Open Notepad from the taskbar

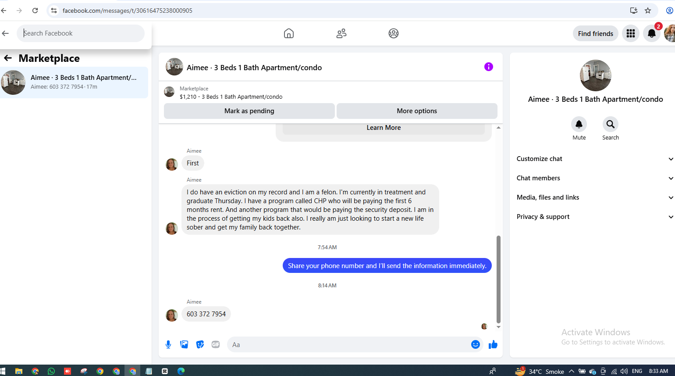click(149, 371)
